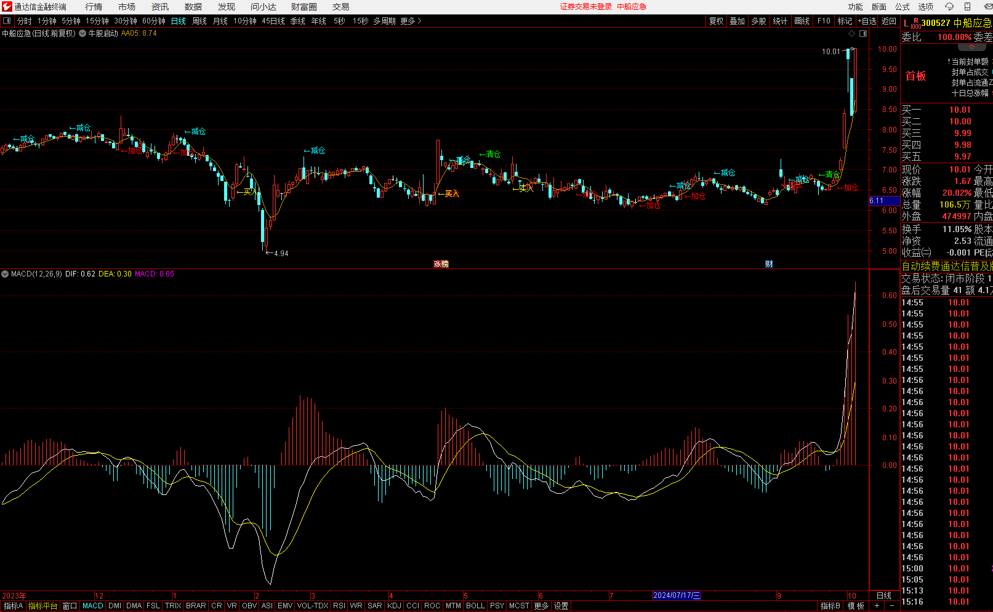Open the 问小达 menu
This screenshot has height=612, width=993.
pyautogui.click(x=263, y=7)
